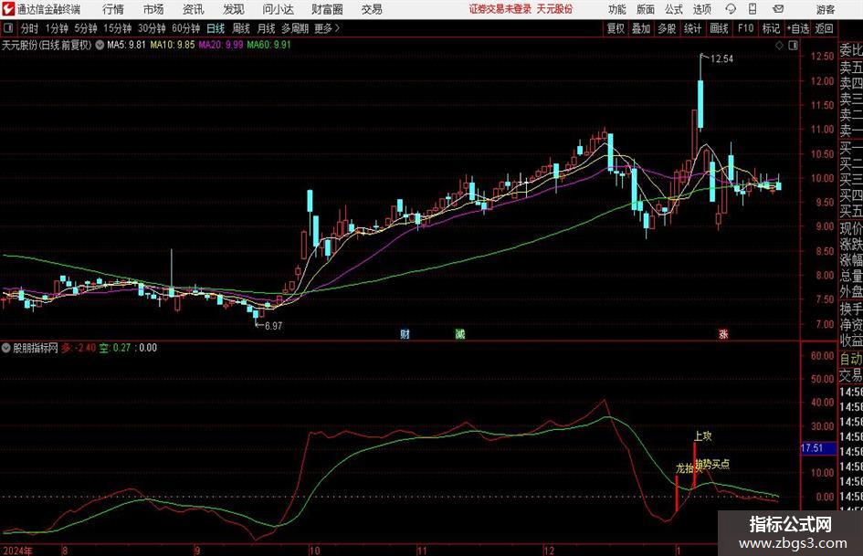Click the 2024年 date axis label
This screenshot has height=556, width=863.
click(17, 551)
